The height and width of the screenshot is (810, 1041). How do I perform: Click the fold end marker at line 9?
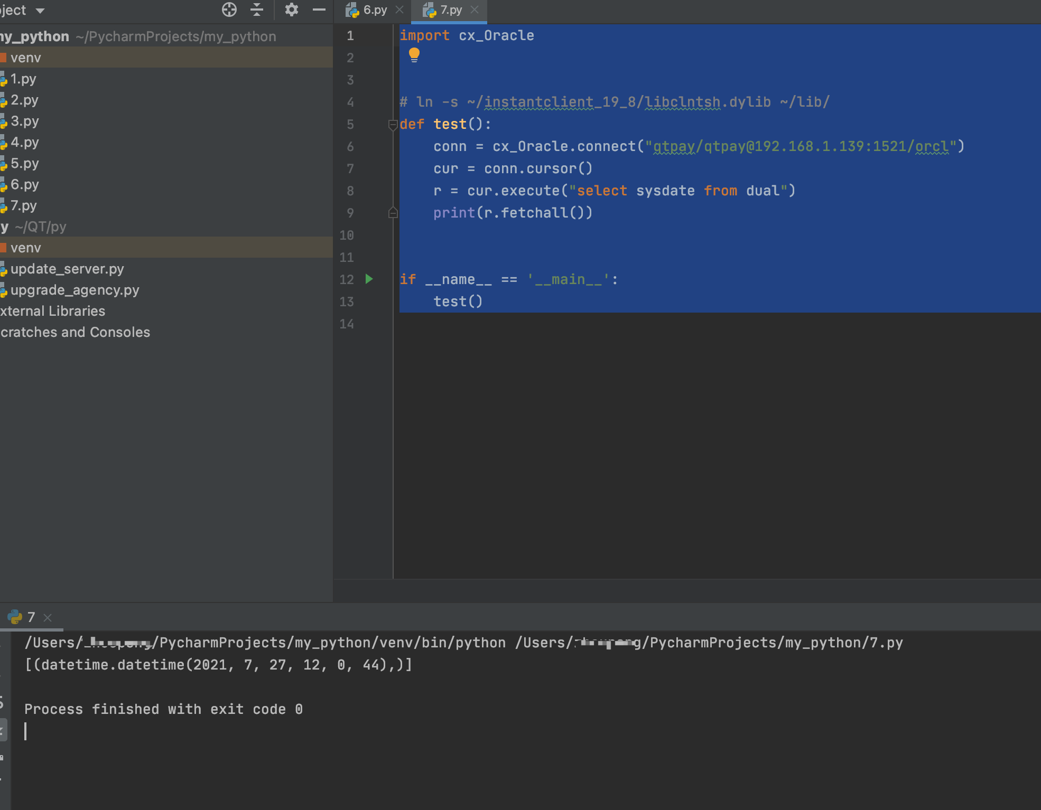pyautogui.click(x=393, y=213)
